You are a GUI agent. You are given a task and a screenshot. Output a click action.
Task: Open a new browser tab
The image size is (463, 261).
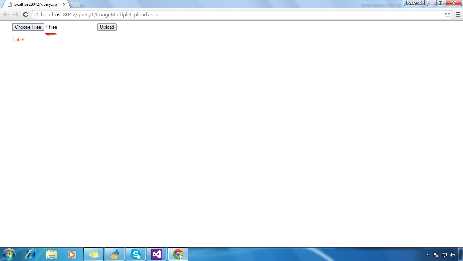click(76, 4)
